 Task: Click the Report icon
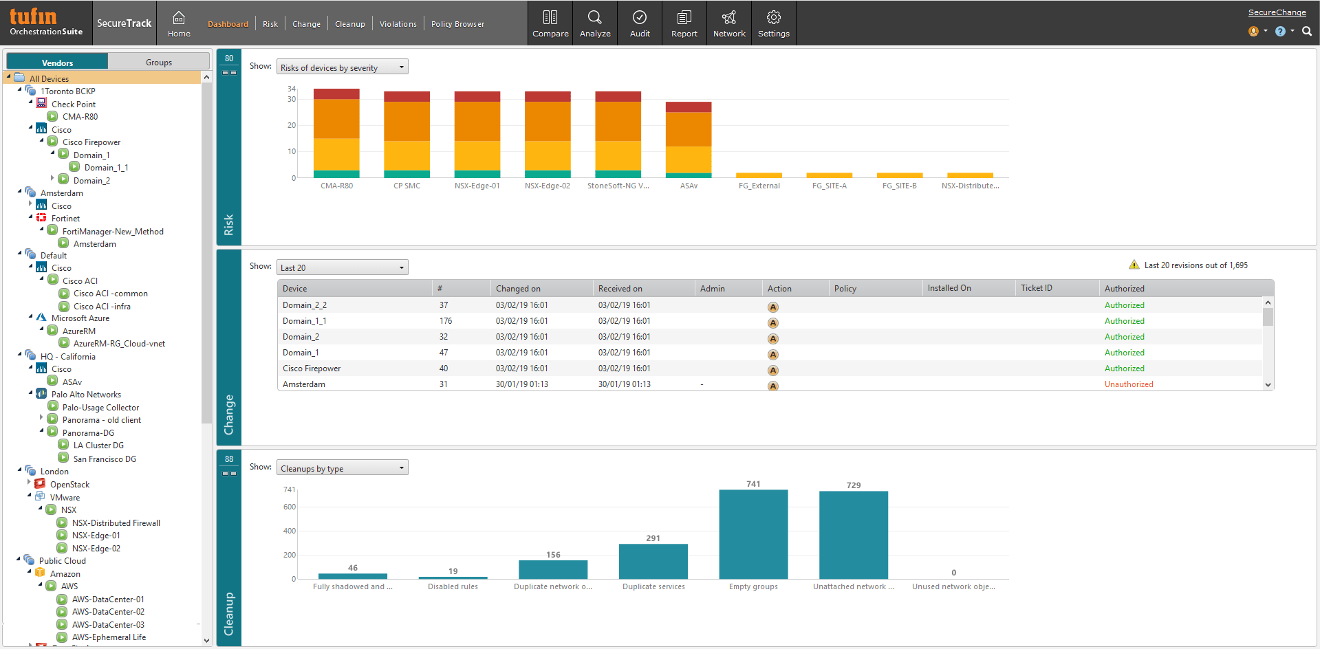click(x=684, y=23)
